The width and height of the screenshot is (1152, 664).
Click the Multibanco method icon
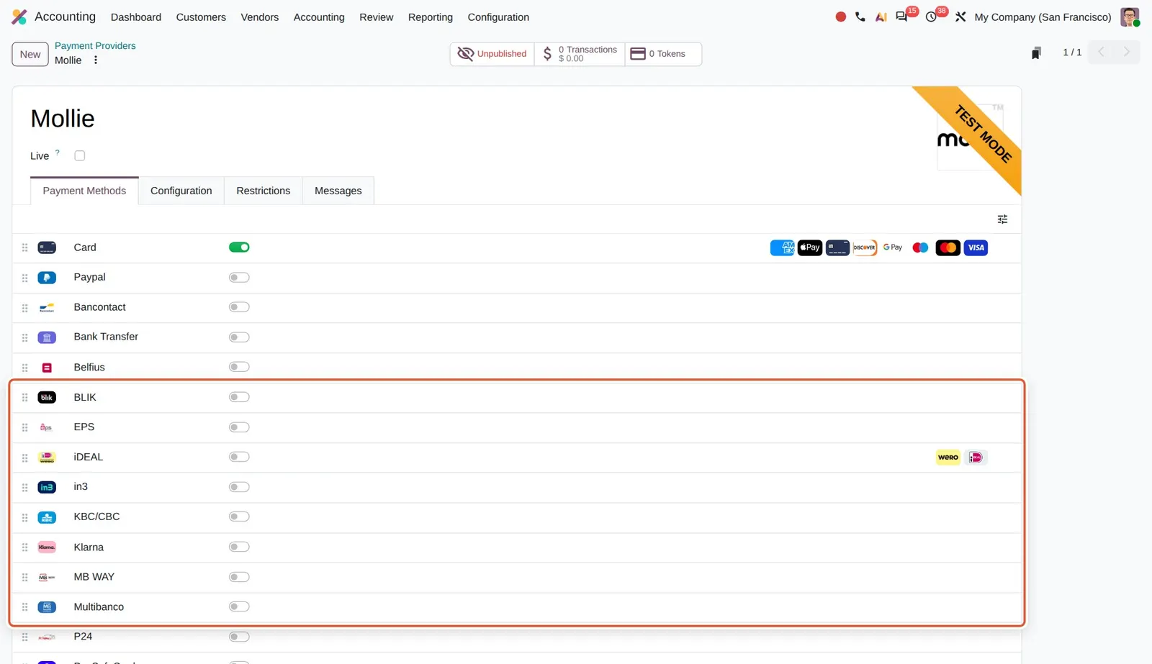click(x=47, y=607)
